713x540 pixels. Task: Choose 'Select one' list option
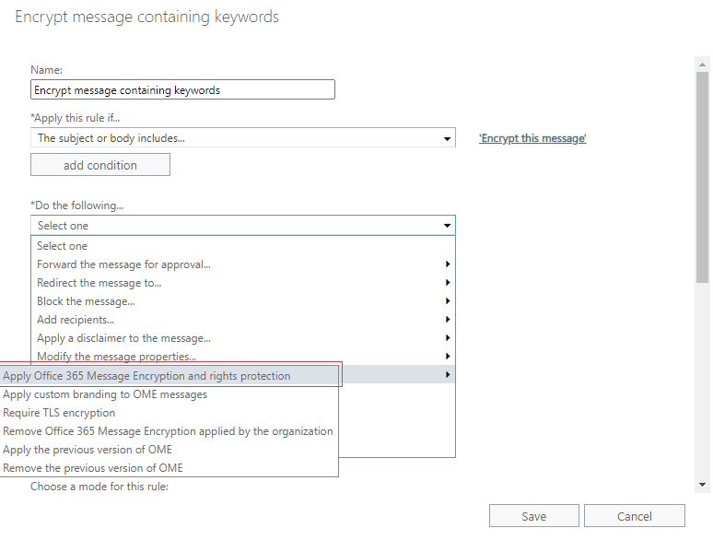coord(63,246)
